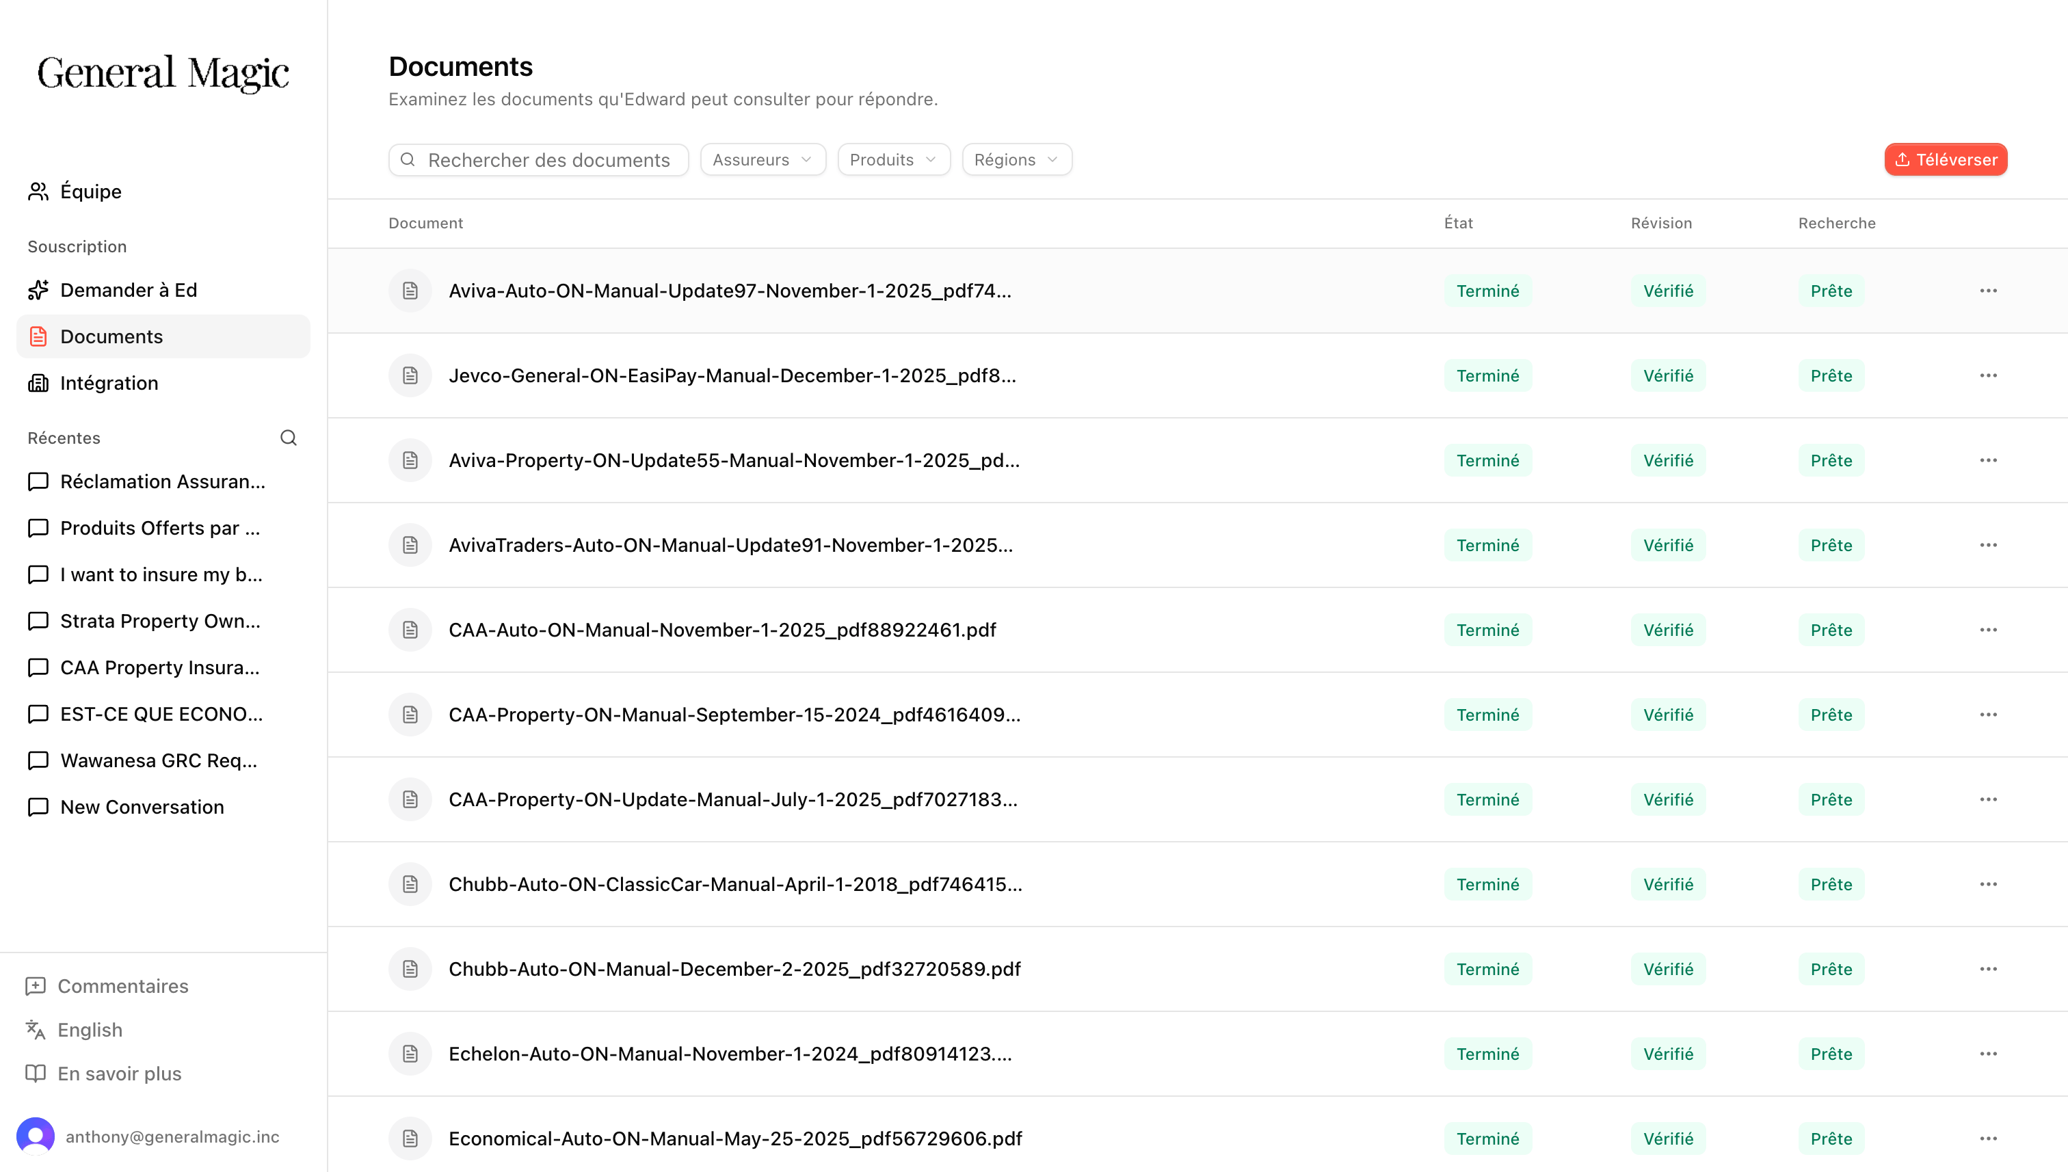
Task: Open Jevco-General-ON-EasiPay-Manual-December-1-2025 document
Action: point(732,376)
